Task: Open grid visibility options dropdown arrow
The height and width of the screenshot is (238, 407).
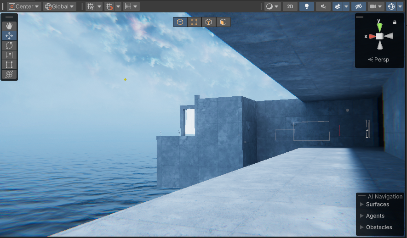Action: 99,6
